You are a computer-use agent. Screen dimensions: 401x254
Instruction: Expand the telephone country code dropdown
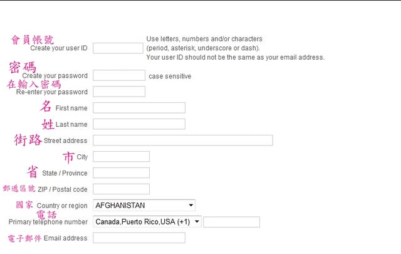(147, 221)
